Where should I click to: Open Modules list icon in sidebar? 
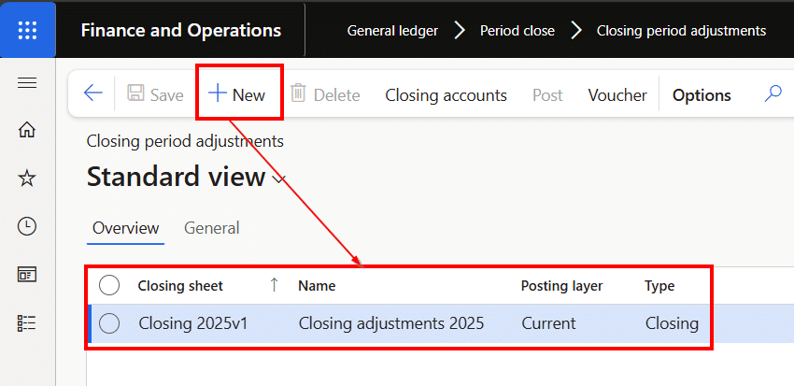click(27, 322)
